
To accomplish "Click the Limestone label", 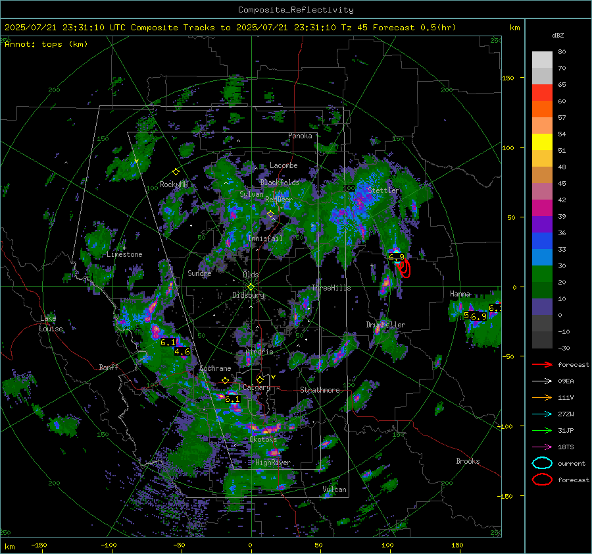I will pyautogui.click(x=124, y=254).
